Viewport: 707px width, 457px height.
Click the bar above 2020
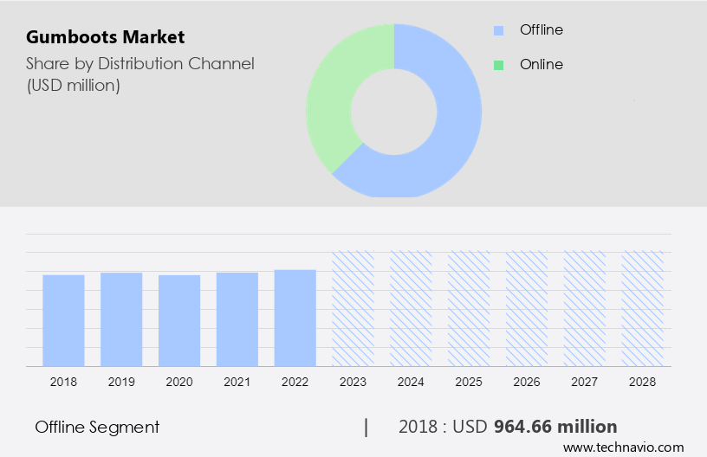(x=179, y=320)
